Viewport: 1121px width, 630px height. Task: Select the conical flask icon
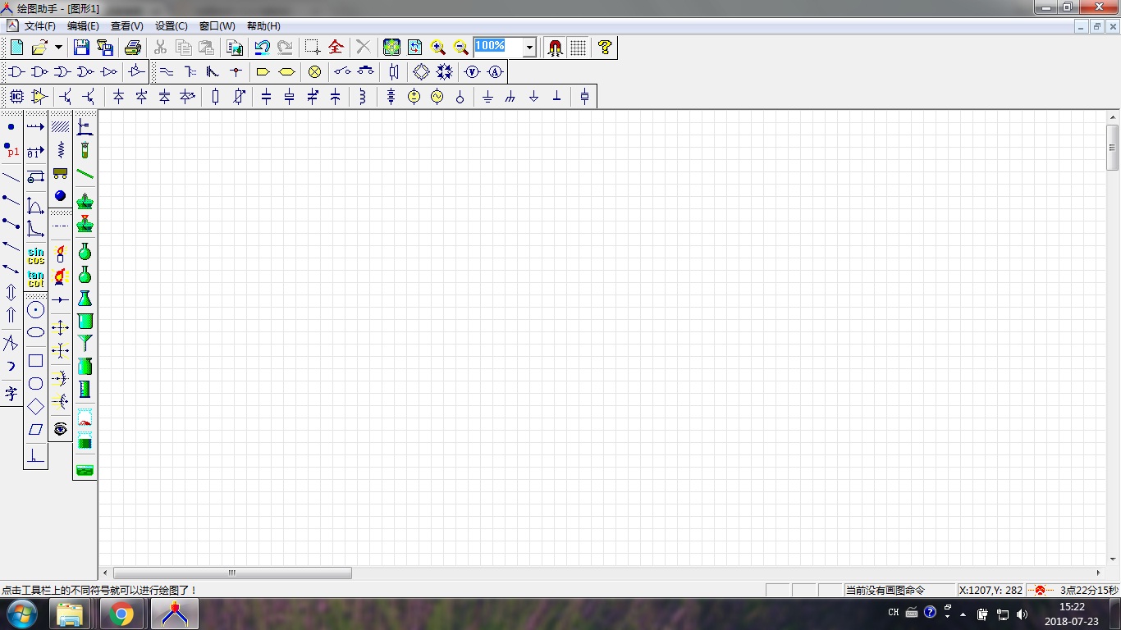pos(85,299)
